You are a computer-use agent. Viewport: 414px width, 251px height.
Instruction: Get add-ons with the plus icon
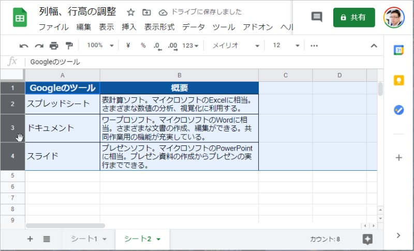tap(398, 158)
